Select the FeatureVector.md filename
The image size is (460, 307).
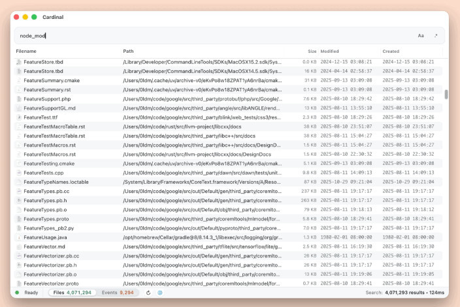pyautogui.click(x=44, y=247)
